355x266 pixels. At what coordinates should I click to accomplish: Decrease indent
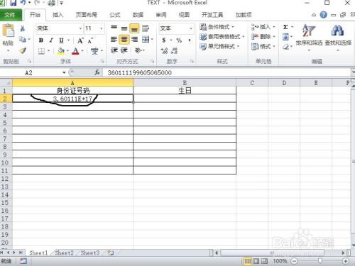tap(114, 50)
